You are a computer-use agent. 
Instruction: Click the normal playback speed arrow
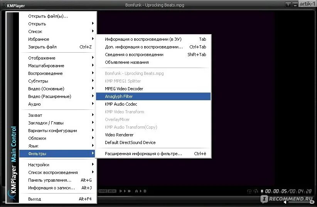coord(125,191)
